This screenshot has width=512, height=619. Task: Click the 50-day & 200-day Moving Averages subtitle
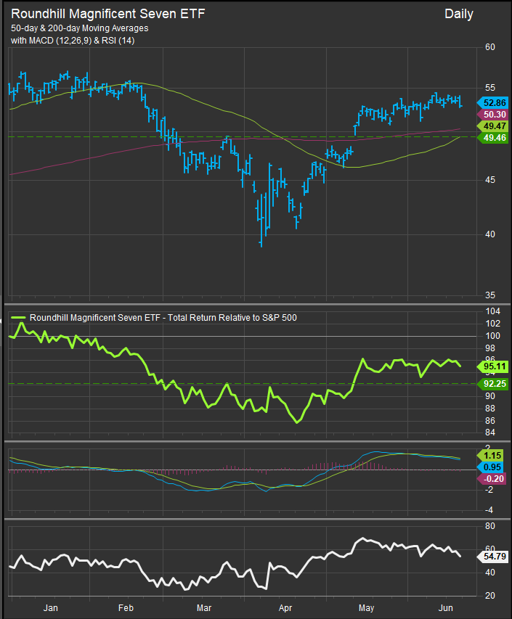coord(80,28)
